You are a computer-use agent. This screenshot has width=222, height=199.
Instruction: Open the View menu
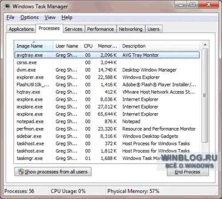(50, 17)
